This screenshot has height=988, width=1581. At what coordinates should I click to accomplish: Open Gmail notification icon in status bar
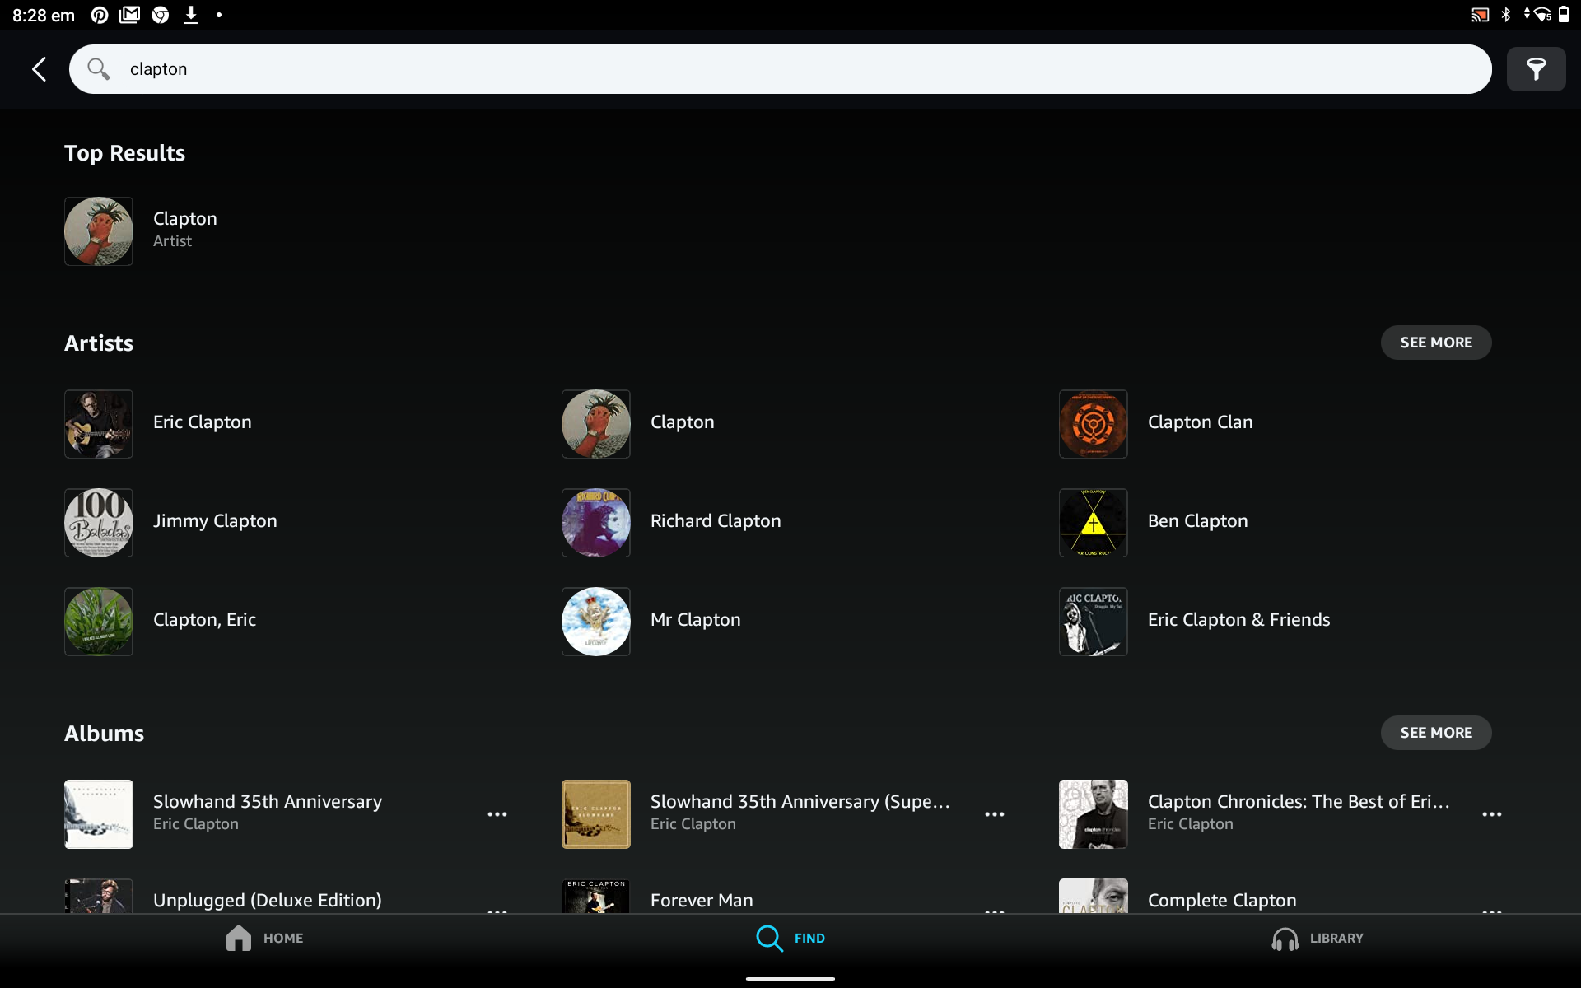tap(130, 15)
